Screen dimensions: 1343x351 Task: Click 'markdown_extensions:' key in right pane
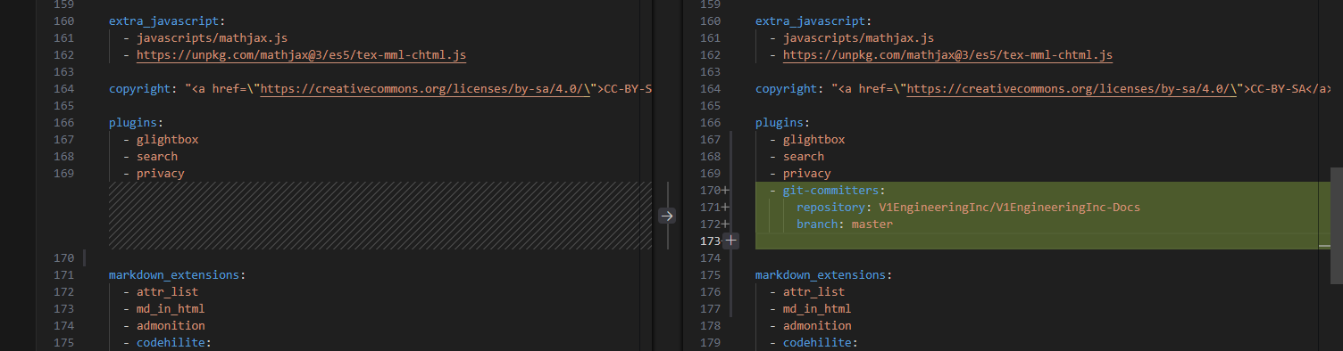click(x=824, y=275)
